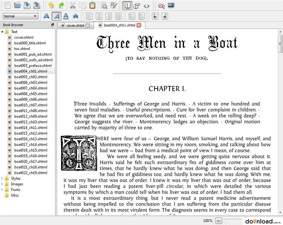Select boat011_ch08.xhtml file

pos(31,111)
